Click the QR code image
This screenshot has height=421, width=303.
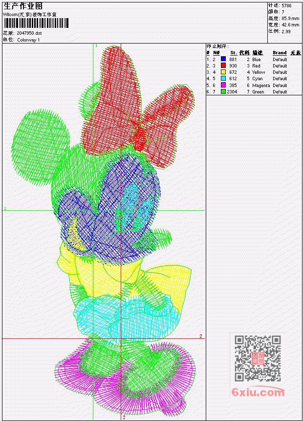point(258,358)
